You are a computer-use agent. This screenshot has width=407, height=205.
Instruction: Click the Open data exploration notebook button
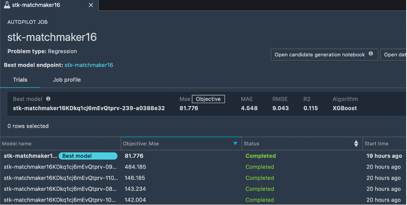pos(393,55)
